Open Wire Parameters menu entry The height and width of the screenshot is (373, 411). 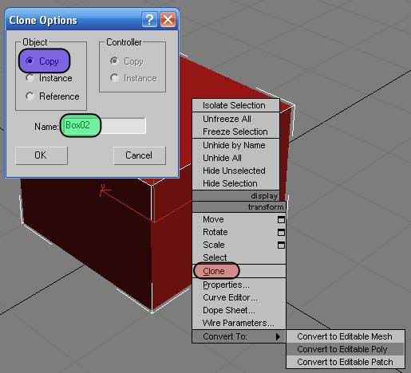(x=239, y=323)
